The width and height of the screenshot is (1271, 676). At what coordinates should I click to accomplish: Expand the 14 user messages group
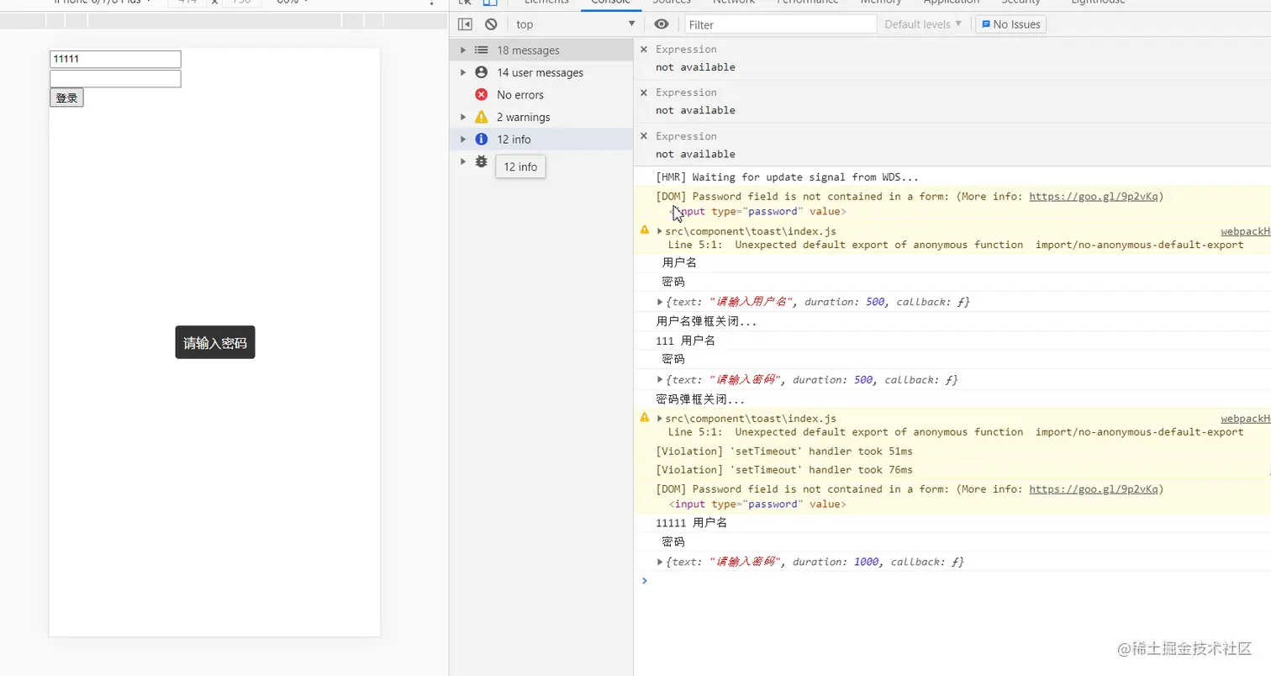point(462,72)
